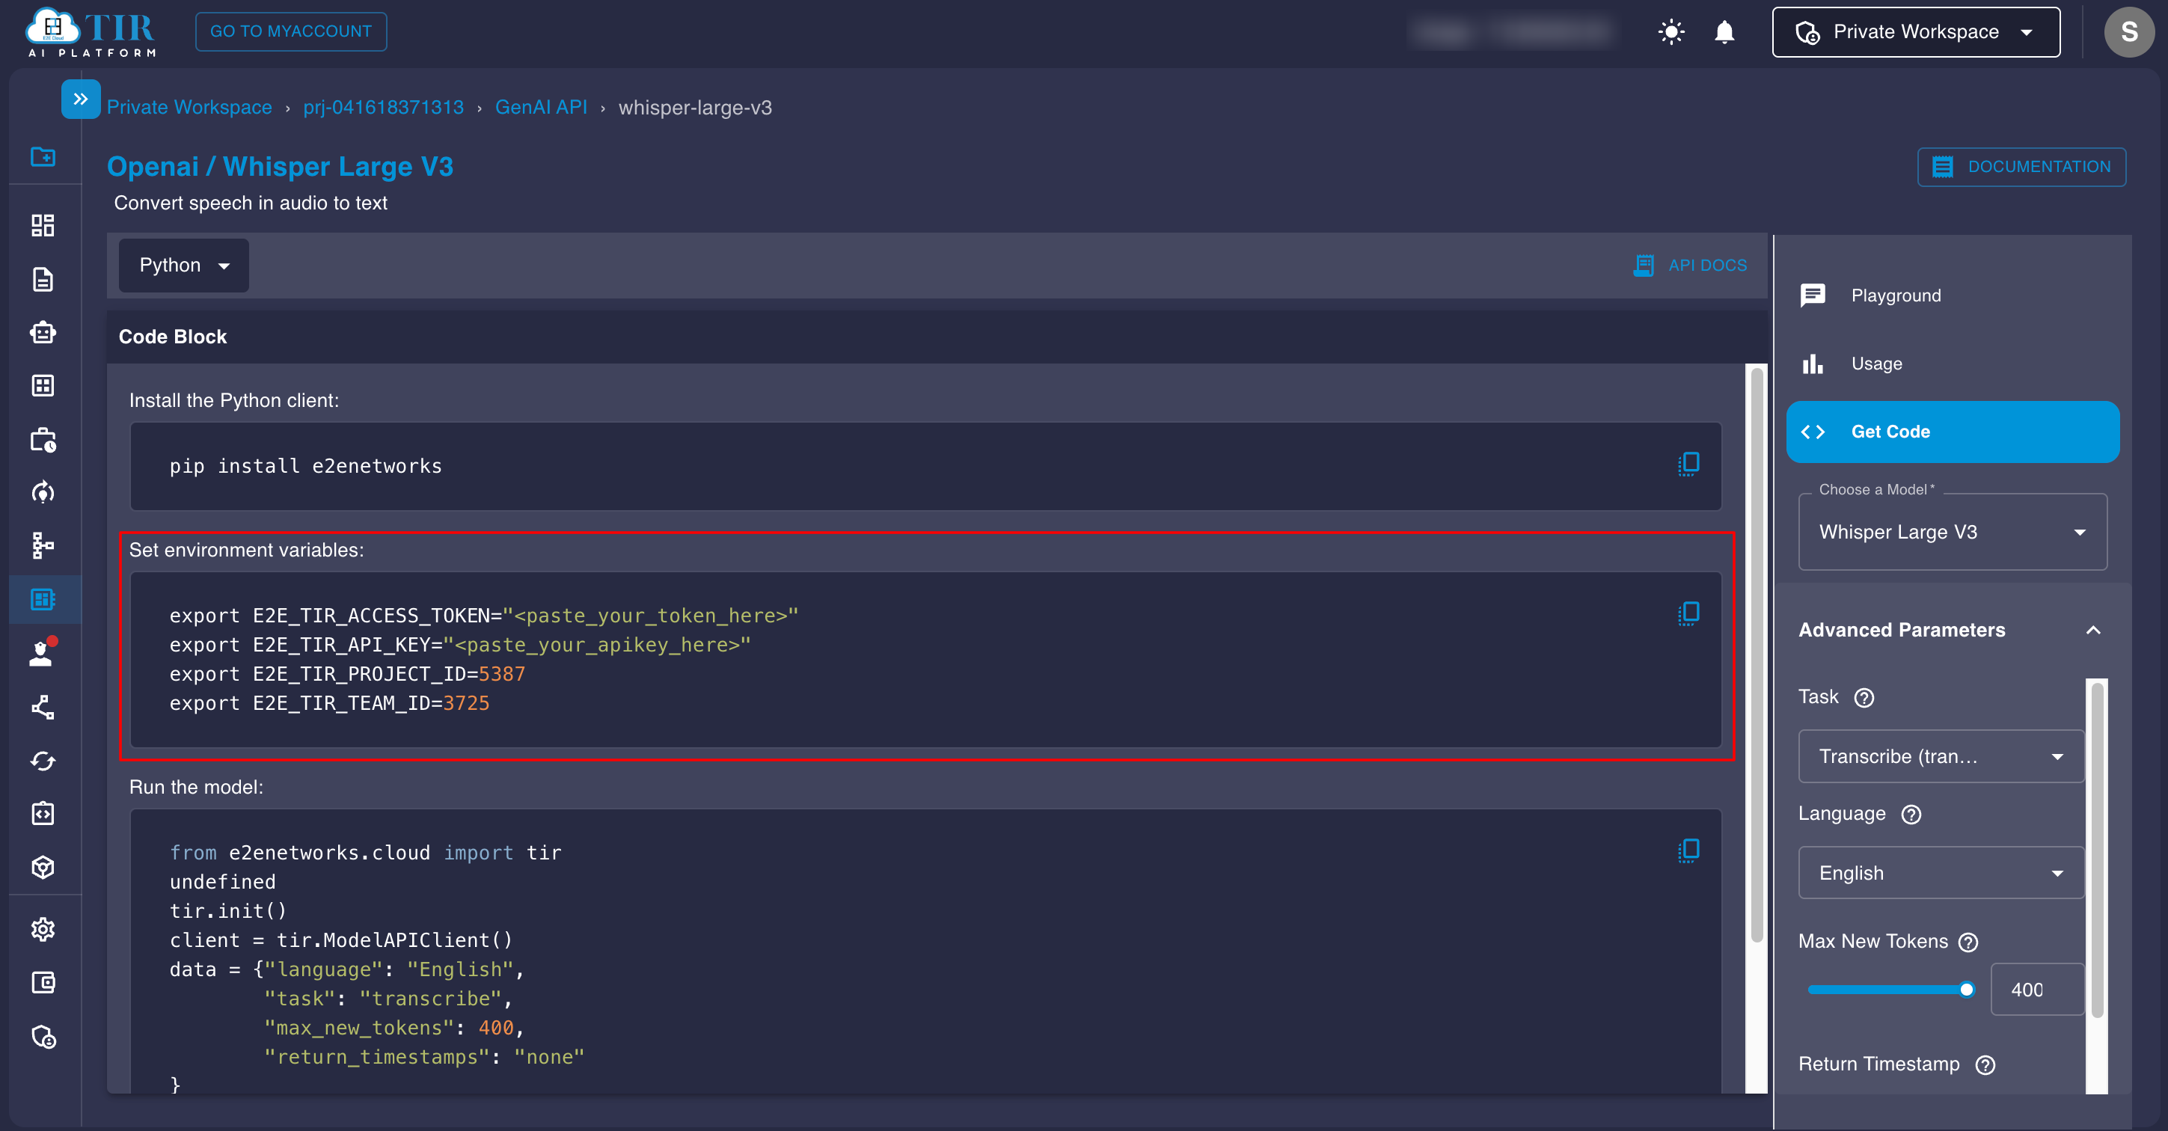Open the table dataset icon in sidebar

pyautogui.click(x=43, y=385)
